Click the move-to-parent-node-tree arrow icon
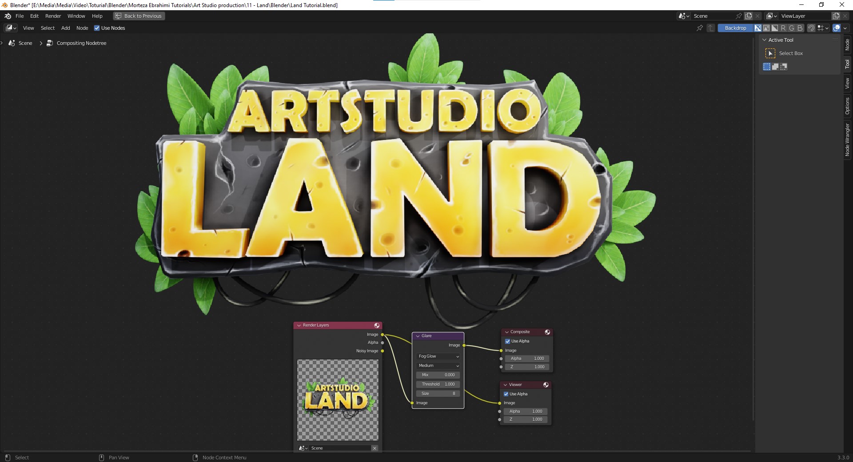 coord(710,28)
